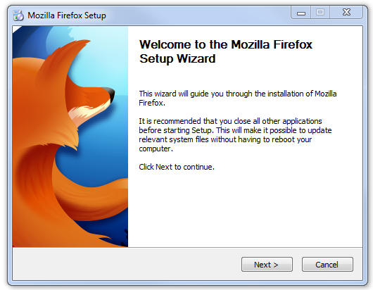Click the dark plant silhouette in artwork
373x290 pixels.
pyautogui.click(x=125, y=237)
